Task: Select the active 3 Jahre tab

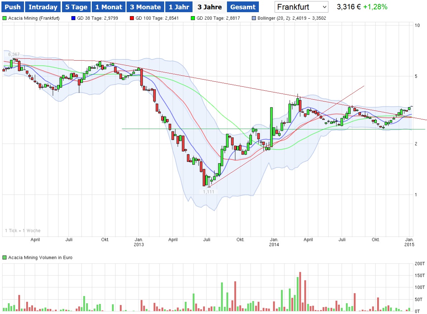Action: click(209, 7)
